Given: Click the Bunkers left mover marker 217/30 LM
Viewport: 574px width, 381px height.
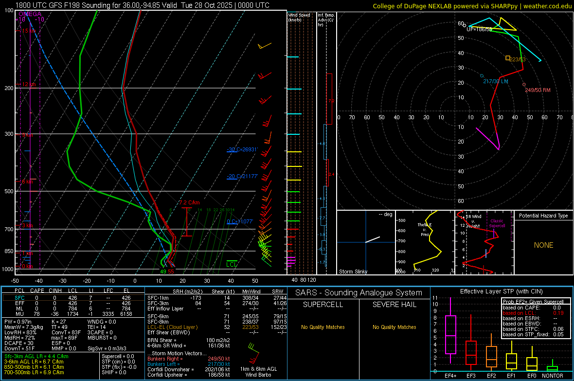Looking at the screenshot, I should pos(482,76).
